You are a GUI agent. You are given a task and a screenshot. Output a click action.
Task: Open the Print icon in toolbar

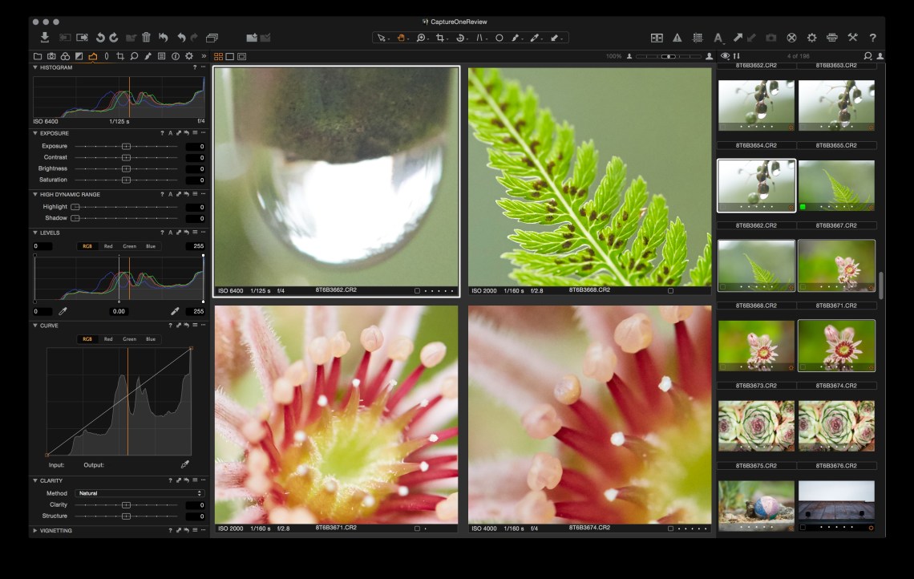[831, 38]
